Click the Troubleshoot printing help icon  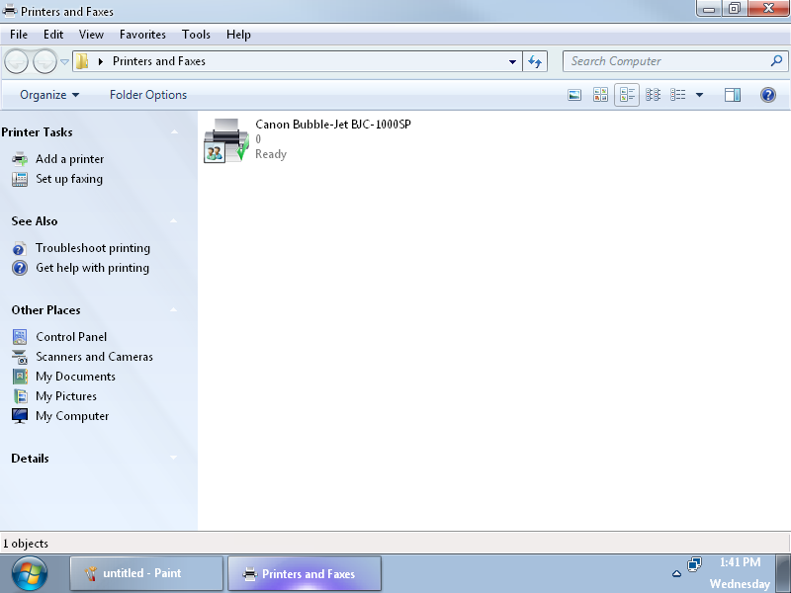(x=20, y=249)
